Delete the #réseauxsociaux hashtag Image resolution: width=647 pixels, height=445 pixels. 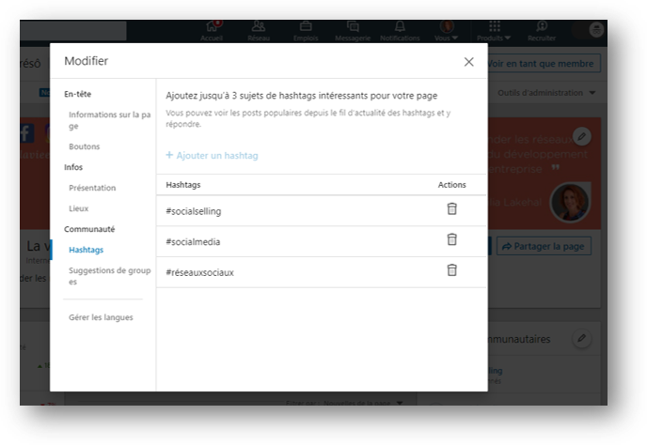pos(451,270)
